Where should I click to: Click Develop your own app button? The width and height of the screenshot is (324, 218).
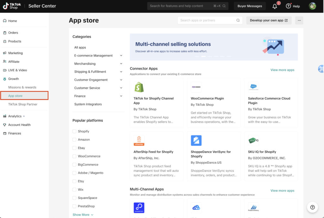(269, 20)
